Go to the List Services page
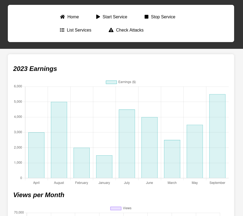This screenshot has width=243, height=216. 79,30
